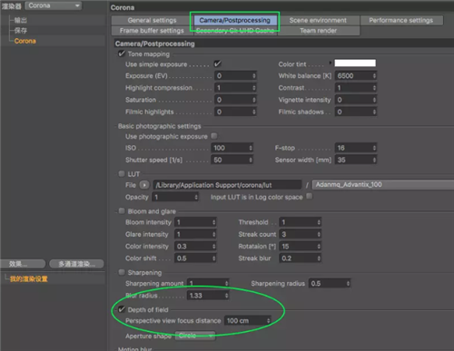This screenshot has width=454, height=351.
Task: Open the LUT Adanmq_Advantix_100 dropdown
Action: (383, 185)
